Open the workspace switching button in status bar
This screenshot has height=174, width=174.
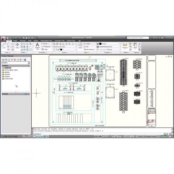coord(147,137)
